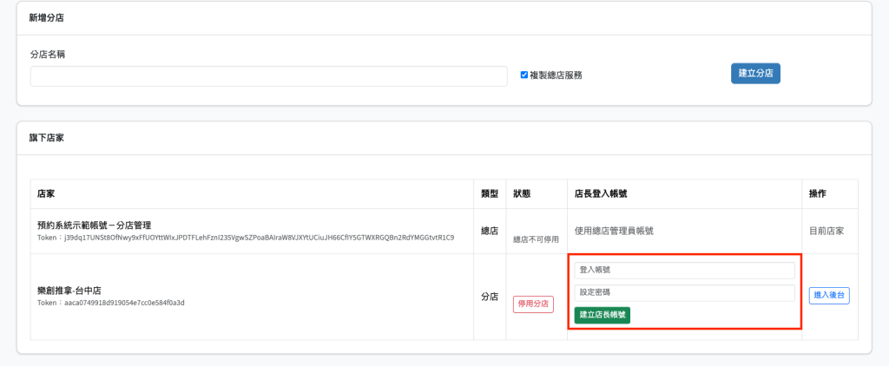Image resolution: width=889 pixels, height=366 pixels.
Task: Click the 停用分店 button
Action: tap(533, 304)
